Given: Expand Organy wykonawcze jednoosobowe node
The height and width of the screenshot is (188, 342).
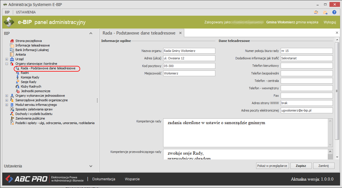Looking at the screenshot, I should (7, 96).
